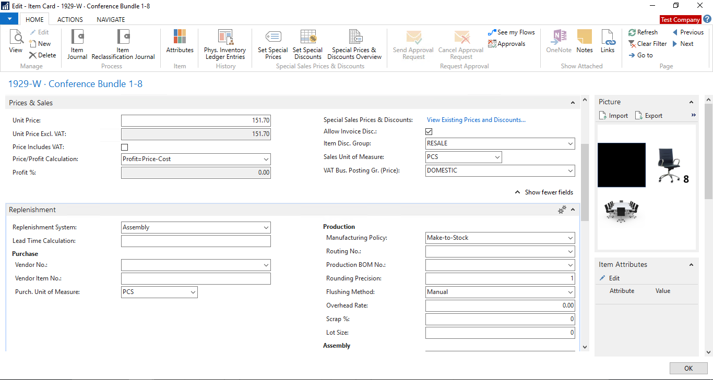Open the Replenishment System dropdown

pyautogui.click(x=265, y=227)
